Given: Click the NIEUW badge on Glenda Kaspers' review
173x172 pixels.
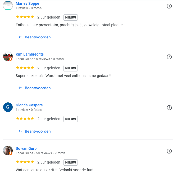Looking at the screenshot, I should (71, 119).
